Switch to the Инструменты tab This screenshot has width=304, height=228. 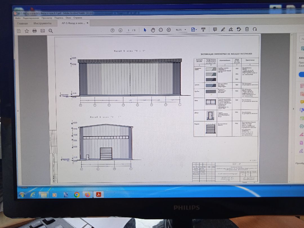pyautogui.click(x=43, y=23)
